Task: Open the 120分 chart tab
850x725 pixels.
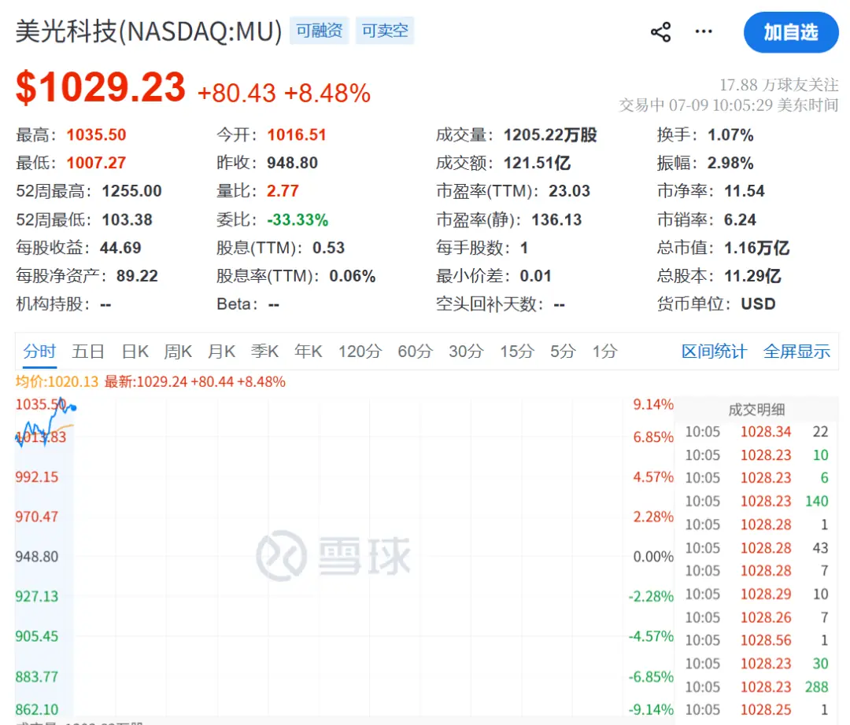Action: 360,351
